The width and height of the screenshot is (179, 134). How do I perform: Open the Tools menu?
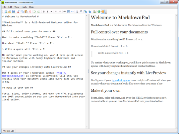click(x=24, y=7)
